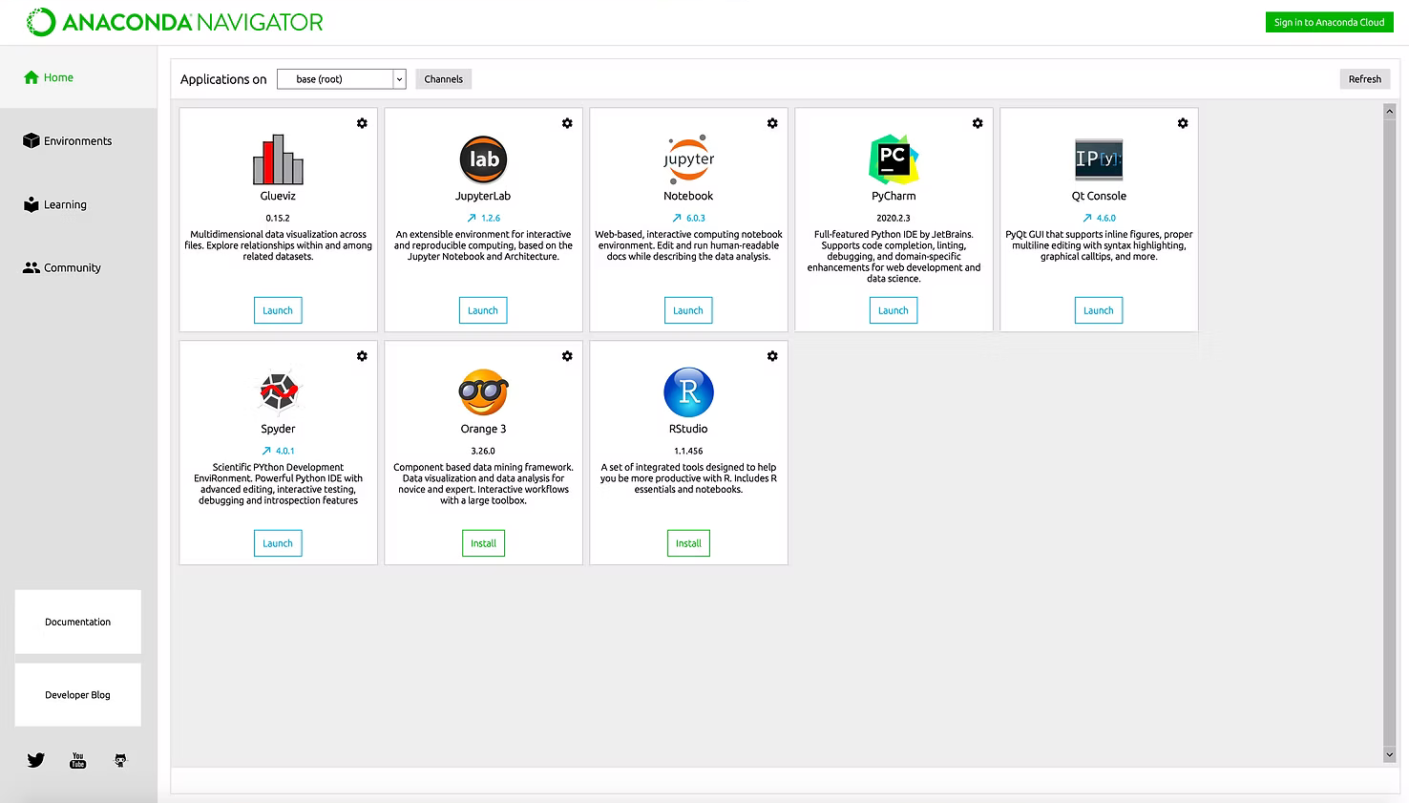Click the Spyder application logo
This screenshot has height=803, width=1409.
click(278, 391)
